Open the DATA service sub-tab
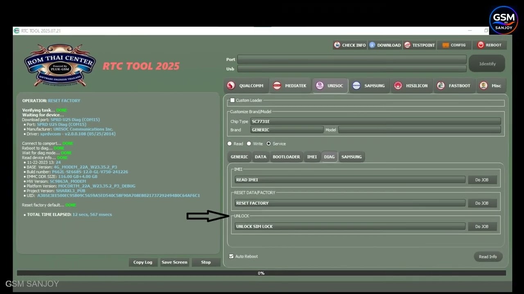524x294 pixels. [260, 157]
